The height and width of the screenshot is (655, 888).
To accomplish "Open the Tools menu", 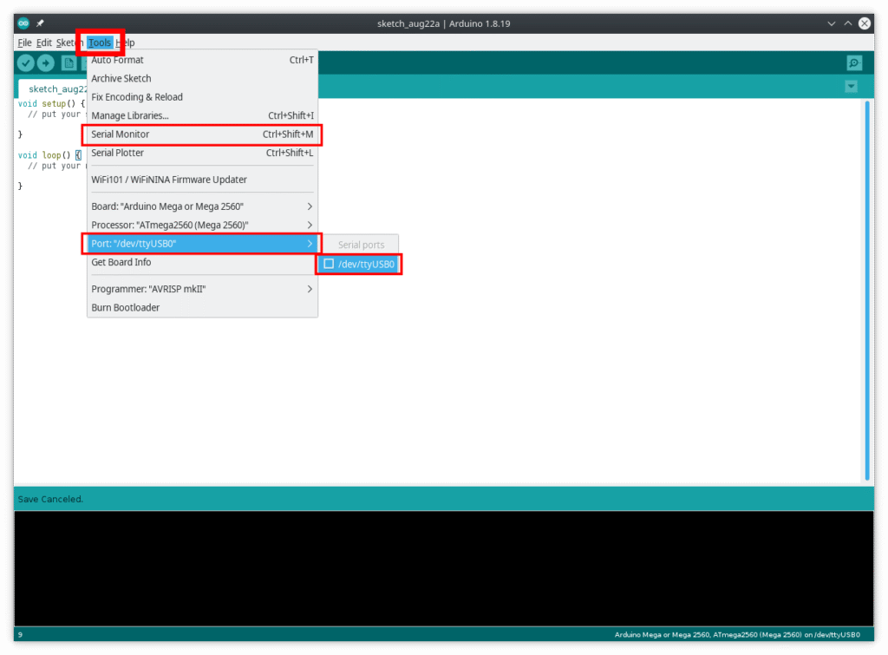I will point(100,43).
